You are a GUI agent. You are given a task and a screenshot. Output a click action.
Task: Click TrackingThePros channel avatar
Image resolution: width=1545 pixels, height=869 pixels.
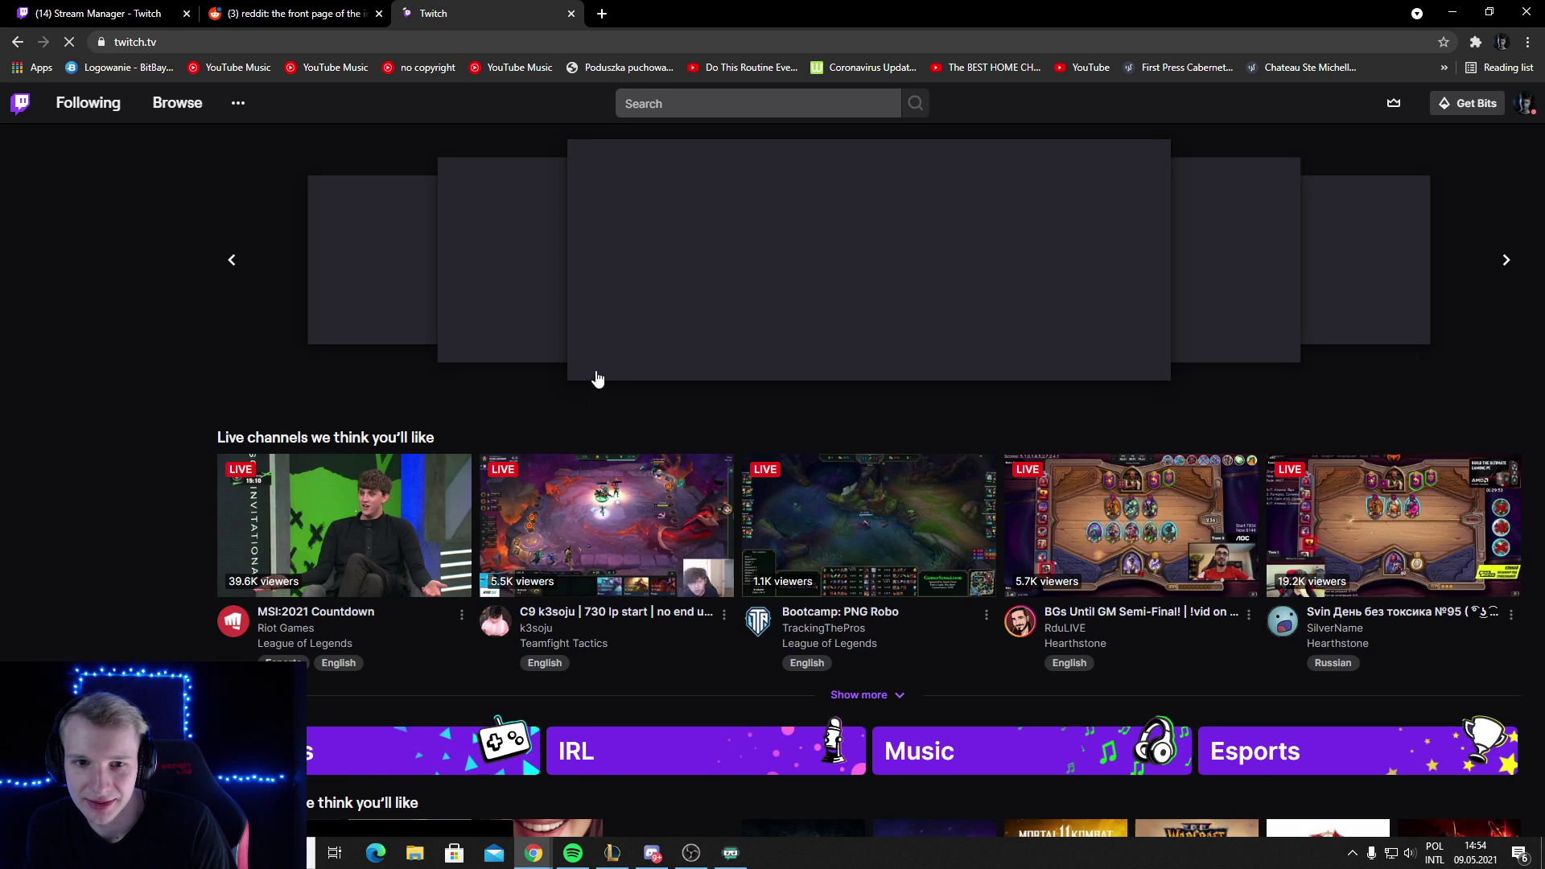[x=758, y=621]
